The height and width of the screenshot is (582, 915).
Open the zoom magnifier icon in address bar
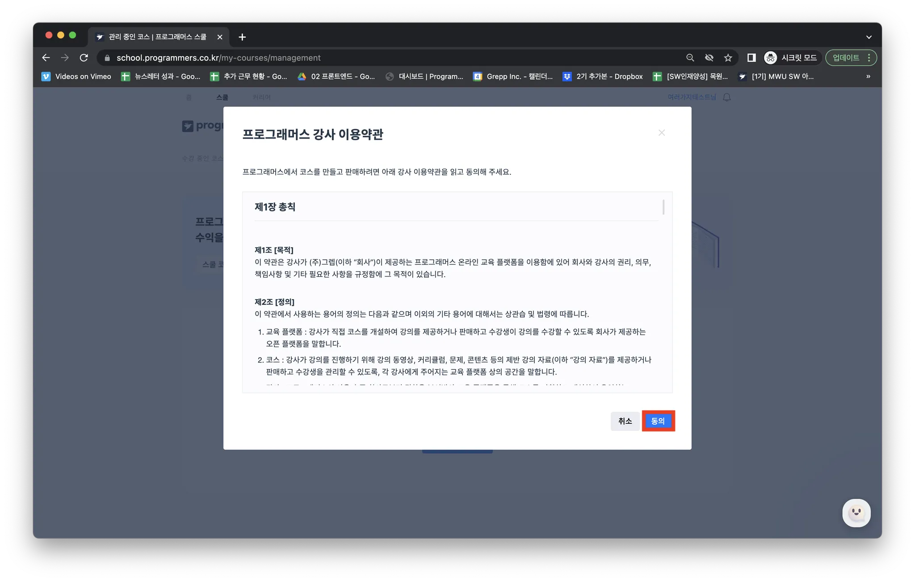click(690, 58)
